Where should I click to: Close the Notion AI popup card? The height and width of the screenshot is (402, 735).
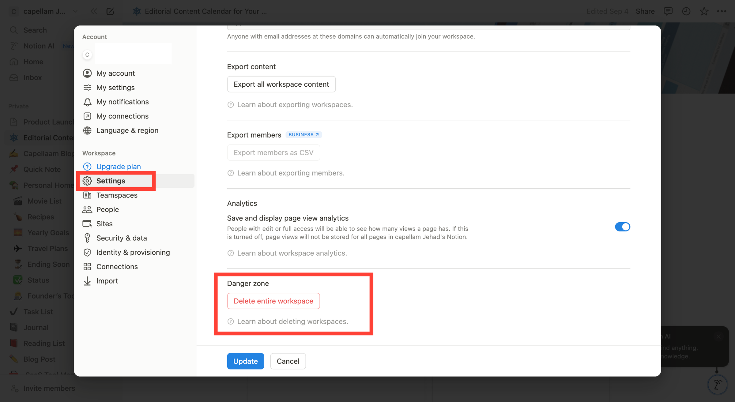[x=719, y=336]
